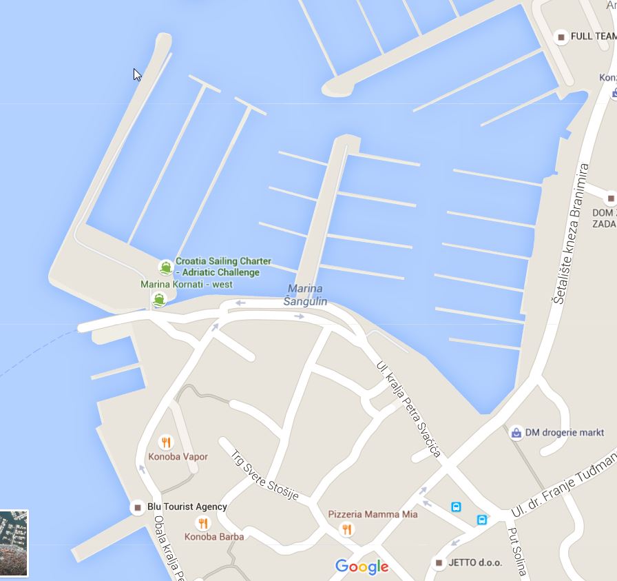617x581 pixels.
Task: Click the Marina Šangulin label
Action: tap(305, 295)
